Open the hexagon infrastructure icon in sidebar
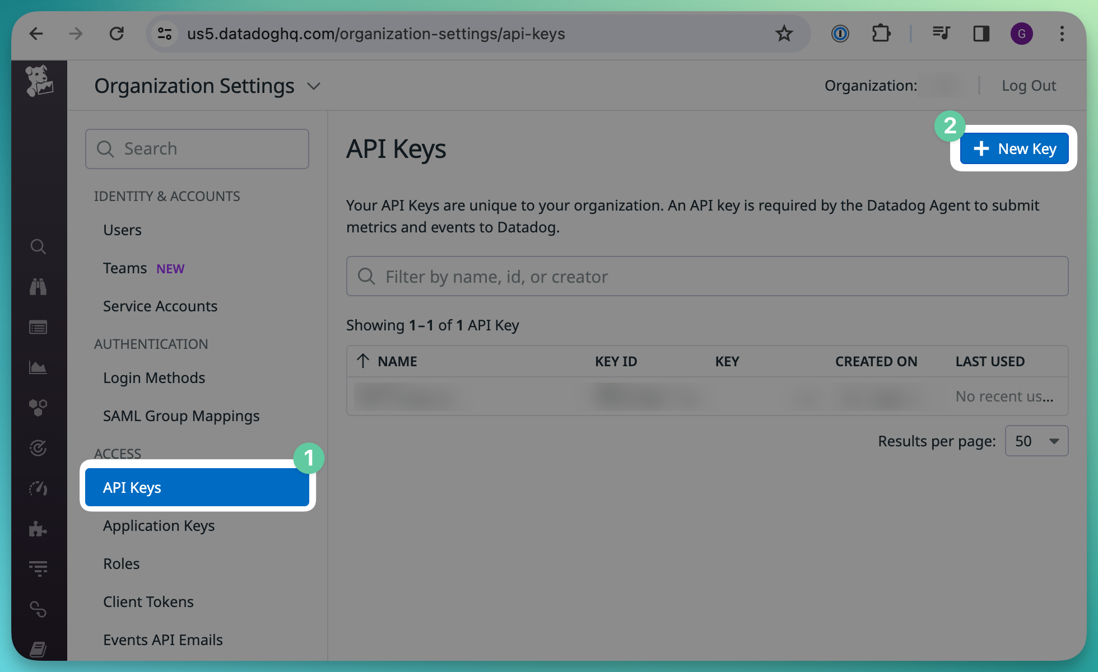The height and width of the screenshot is (672, 1098). pos(38,408)
